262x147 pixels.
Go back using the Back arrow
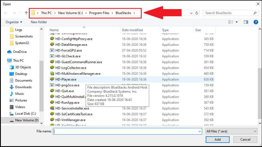coord(6,13)
